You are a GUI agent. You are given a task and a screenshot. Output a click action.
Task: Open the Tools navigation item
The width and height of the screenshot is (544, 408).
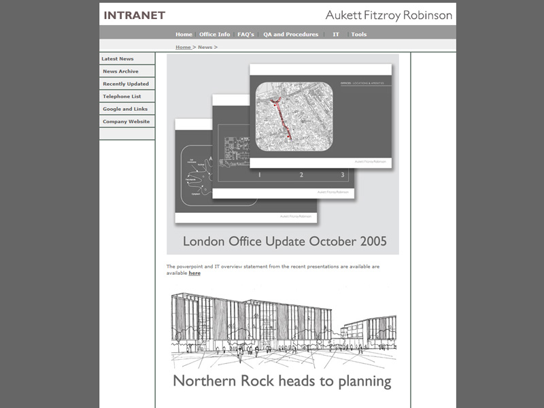[x=358, y=35]
